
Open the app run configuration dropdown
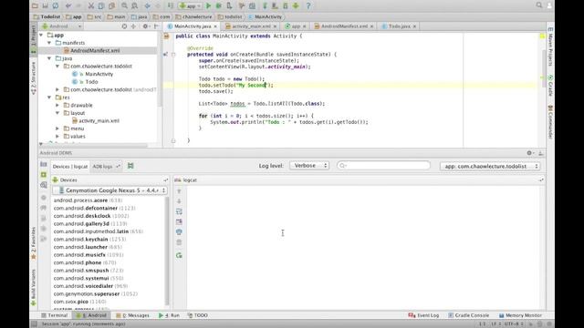click(190, 6)
